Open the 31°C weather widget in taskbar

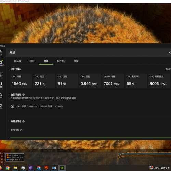point(159,168)
